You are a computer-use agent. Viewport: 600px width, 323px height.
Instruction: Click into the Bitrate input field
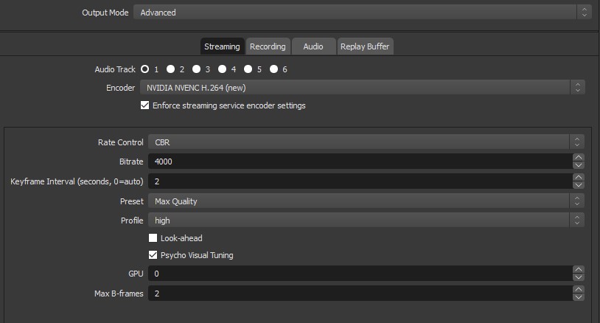360,161
